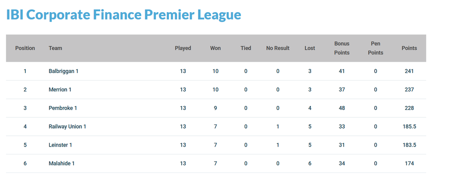
Task: Select the Position column header
Action: (25, 48)
